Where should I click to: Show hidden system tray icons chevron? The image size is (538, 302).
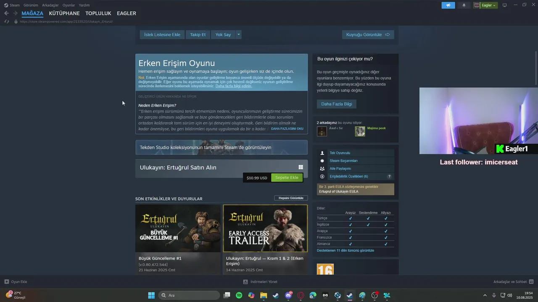pos(485,295)
